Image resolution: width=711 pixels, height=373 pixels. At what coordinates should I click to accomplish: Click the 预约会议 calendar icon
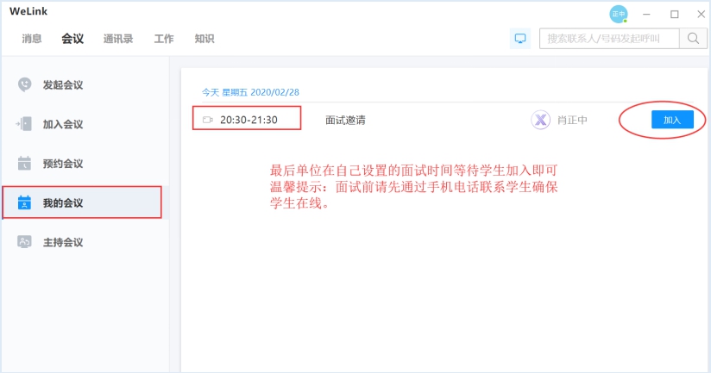point(24,163)
